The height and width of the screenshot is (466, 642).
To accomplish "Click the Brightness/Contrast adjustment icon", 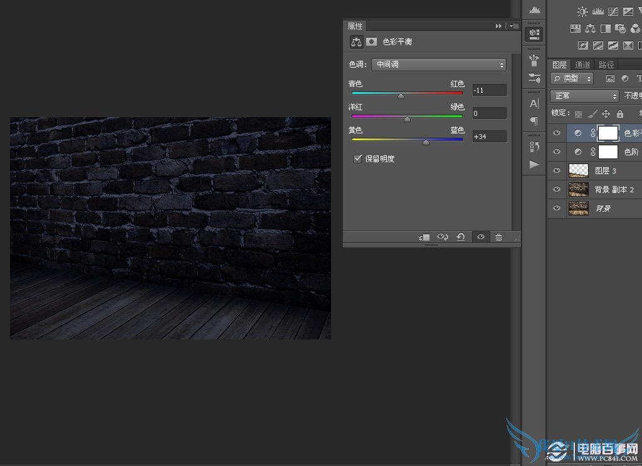I will click(x=583, y=11).
